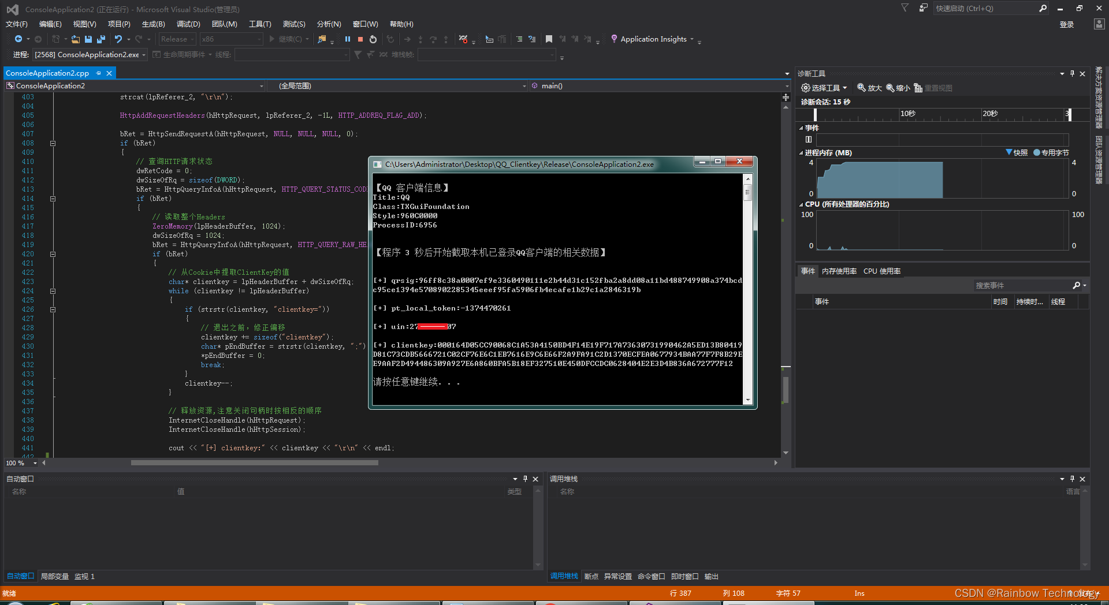Pause debugging with Break All icon

pos(348,39)
